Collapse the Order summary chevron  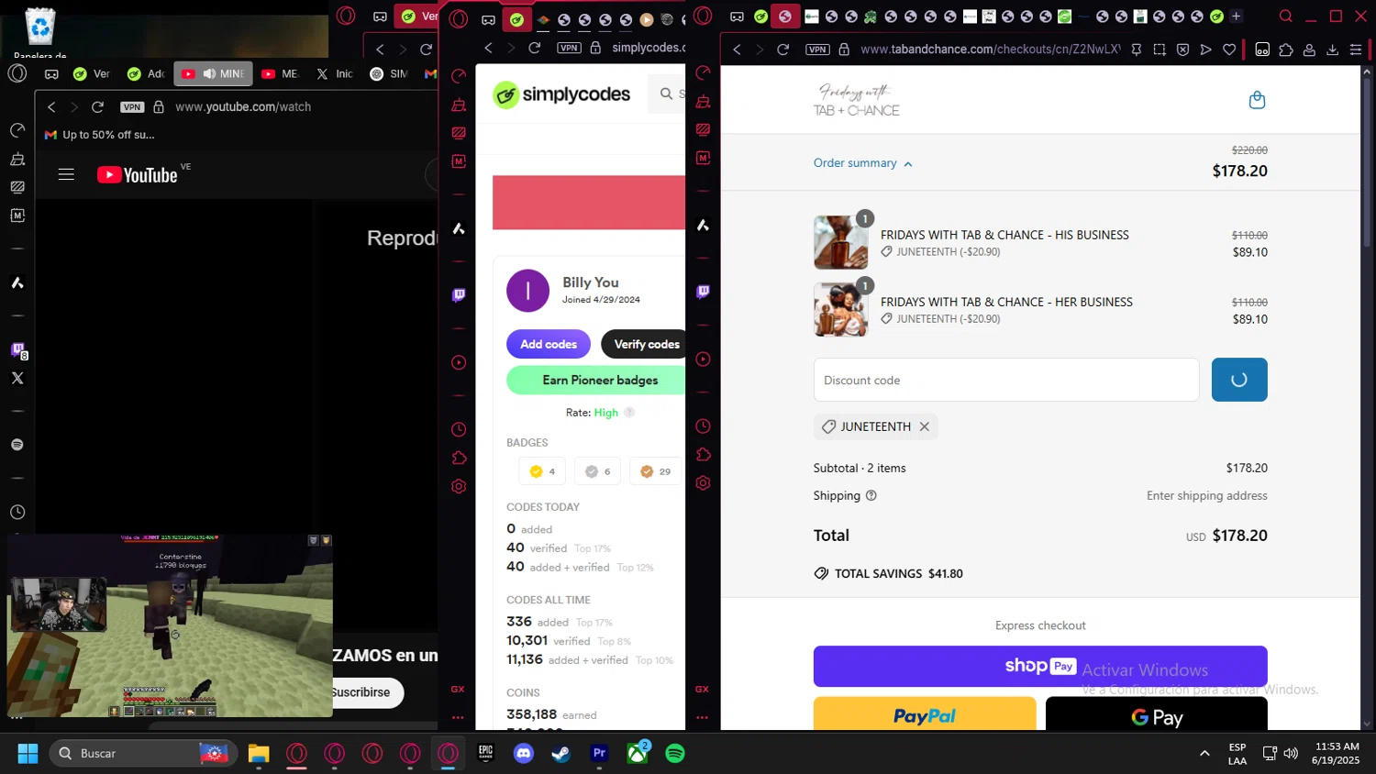coord(908,164)
